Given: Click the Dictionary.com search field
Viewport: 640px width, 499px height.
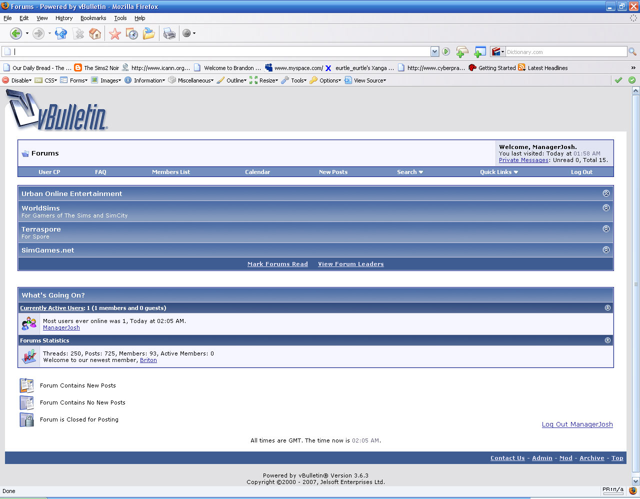Looking at the screenshot, I should click(x=566, y=51).
